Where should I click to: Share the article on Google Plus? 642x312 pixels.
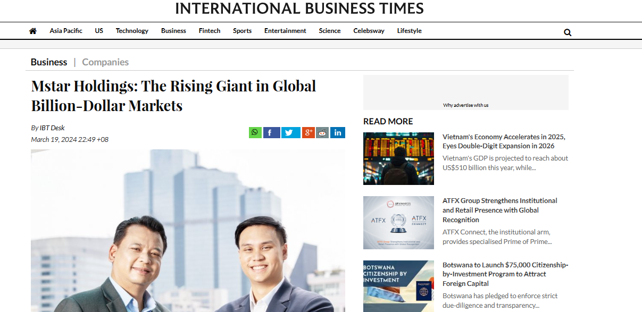308,132
